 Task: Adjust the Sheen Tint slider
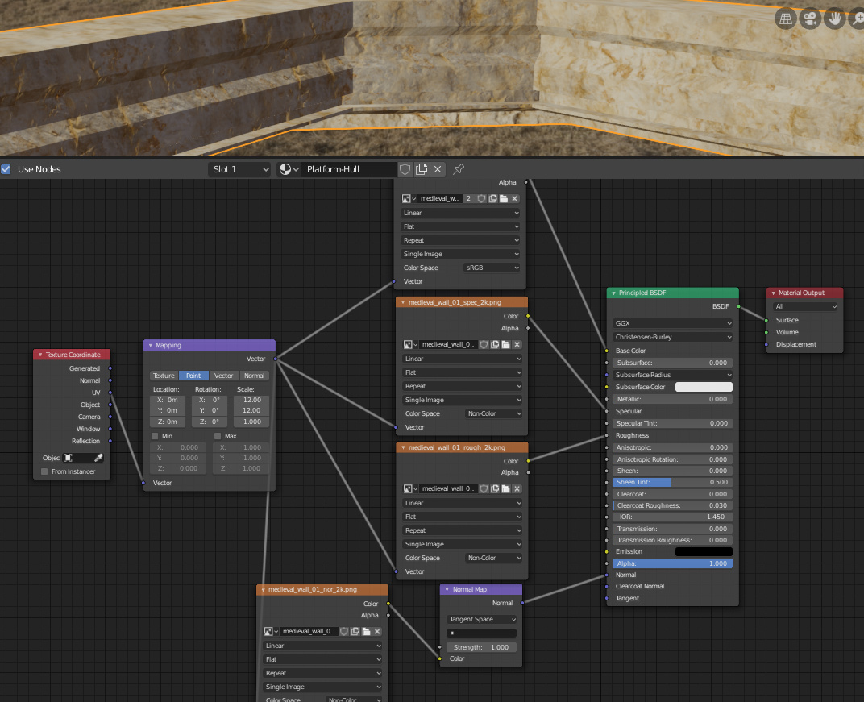point(672,482)
